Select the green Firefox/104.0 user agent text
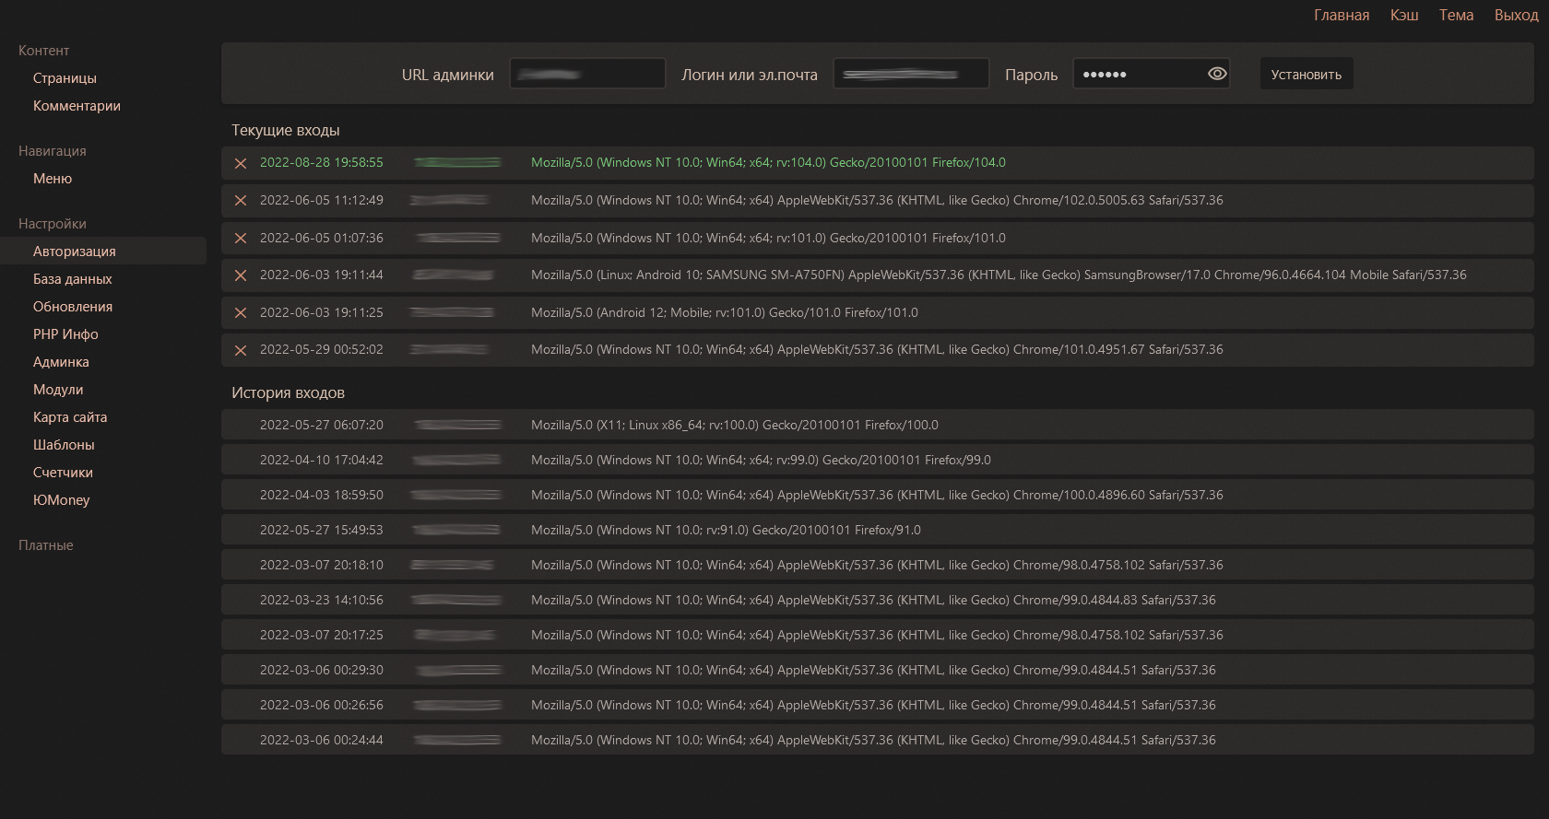 pos(768,162)
